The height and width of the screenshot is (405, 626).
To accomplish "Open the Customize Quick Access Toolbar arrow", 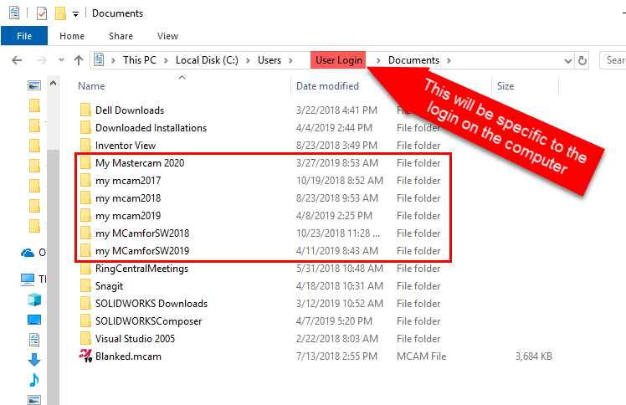I will [75, 14].
